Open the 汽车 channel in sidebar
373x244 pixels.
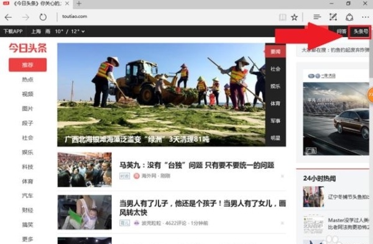click(27, 196)
